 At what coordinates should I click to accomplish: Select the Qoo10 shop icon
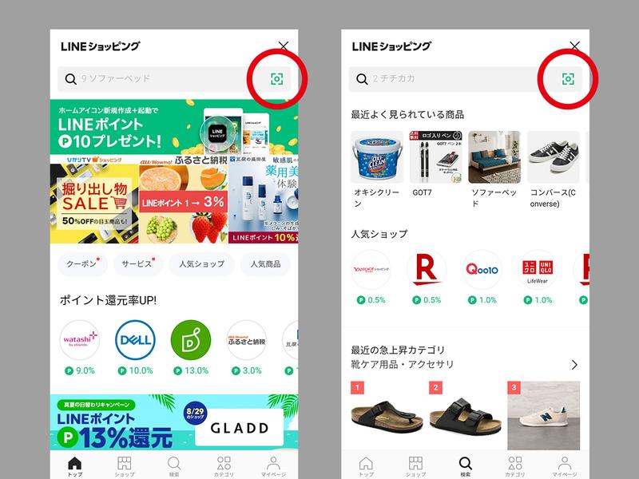(482, 270)
